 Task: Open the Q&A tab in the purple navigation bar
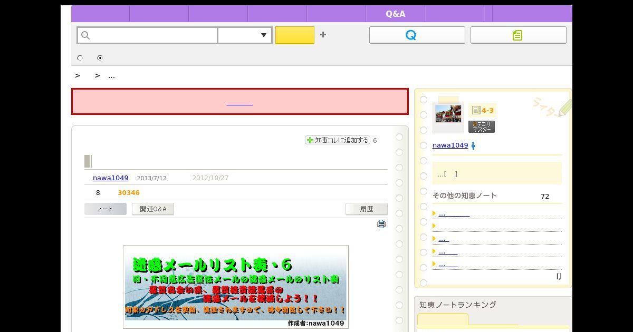click(396, 14)
